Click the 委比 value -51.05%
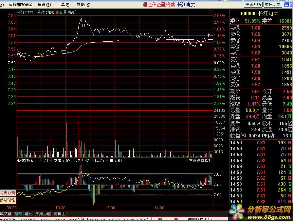Screen dimensions: 294x222 pyautogui.click(x=252, y=21)
